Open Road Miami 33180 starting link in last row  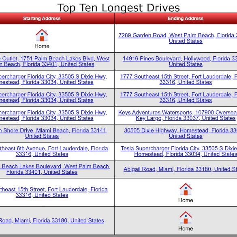52,220
